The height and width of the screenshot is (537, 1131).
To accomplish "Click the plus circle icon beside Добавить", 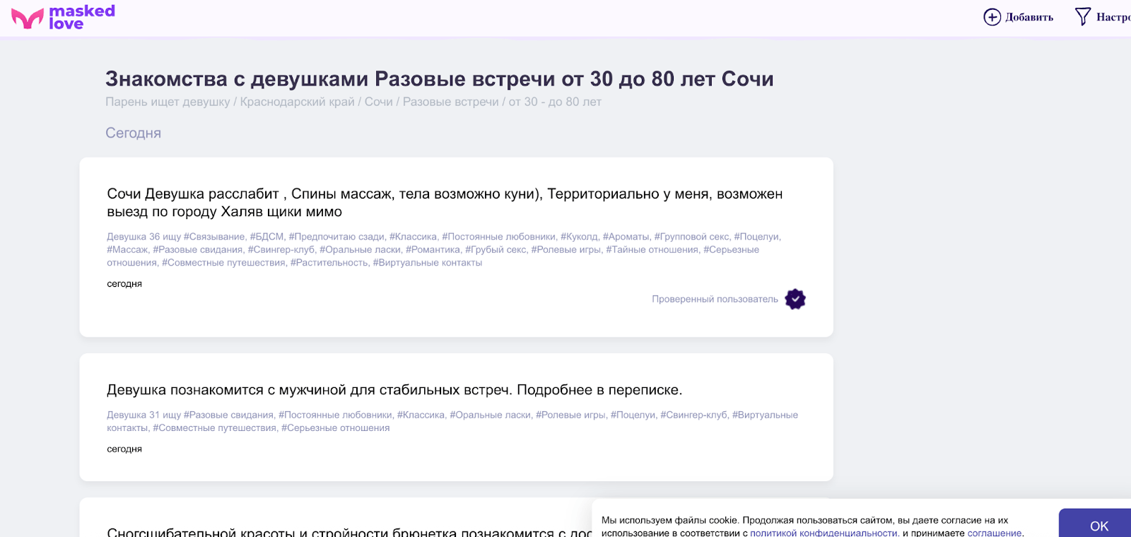I will tap(992, 17).
